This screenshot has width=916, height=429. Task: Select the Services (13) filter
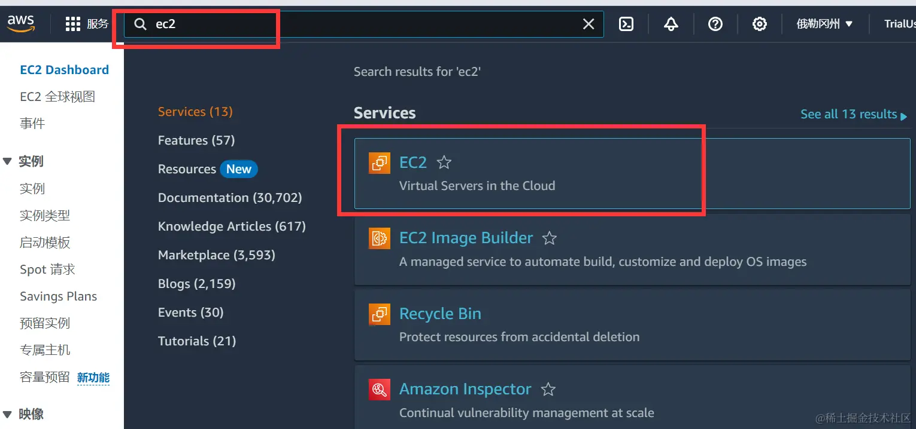click(195, 112)
